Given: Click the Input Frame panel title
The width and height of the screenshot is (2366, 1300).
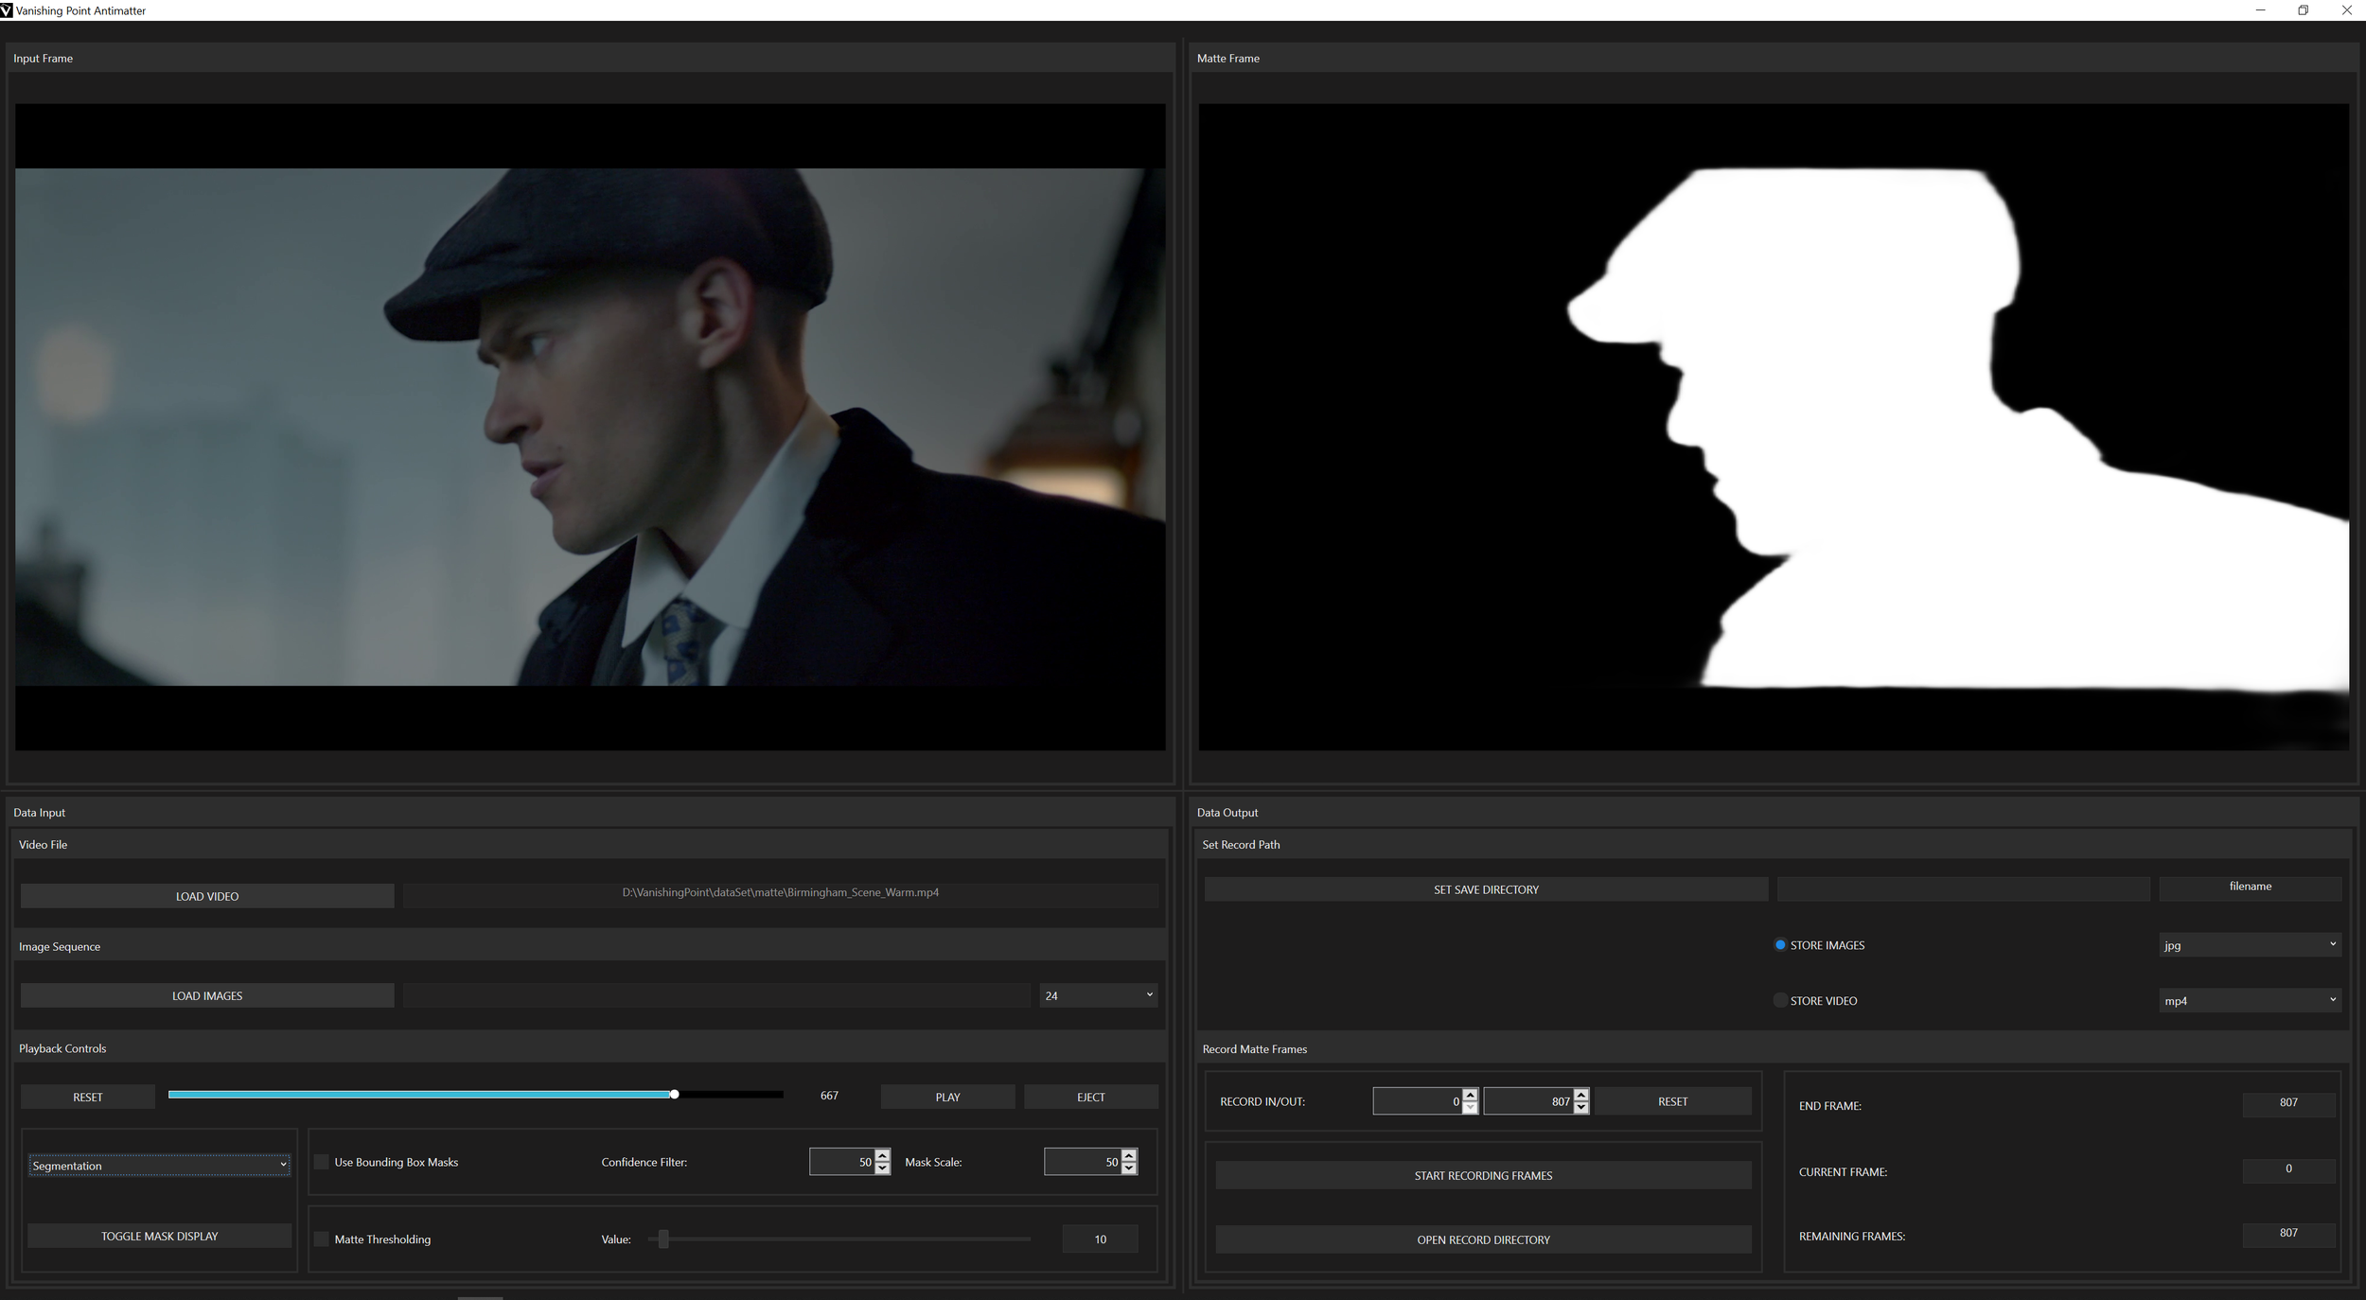Looking at the screenshot, I should (44, 59).
